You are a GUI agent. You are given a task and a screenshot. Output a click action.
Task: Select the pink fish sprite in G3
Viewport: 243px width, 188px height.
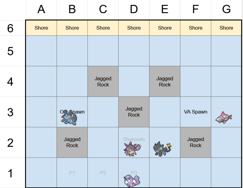[x=224, y=118]
